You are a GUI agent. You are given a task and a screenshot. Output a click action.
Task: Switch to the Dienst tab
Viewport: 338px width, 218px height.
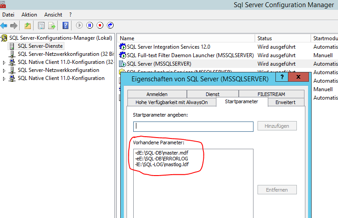tap(212, 94)
